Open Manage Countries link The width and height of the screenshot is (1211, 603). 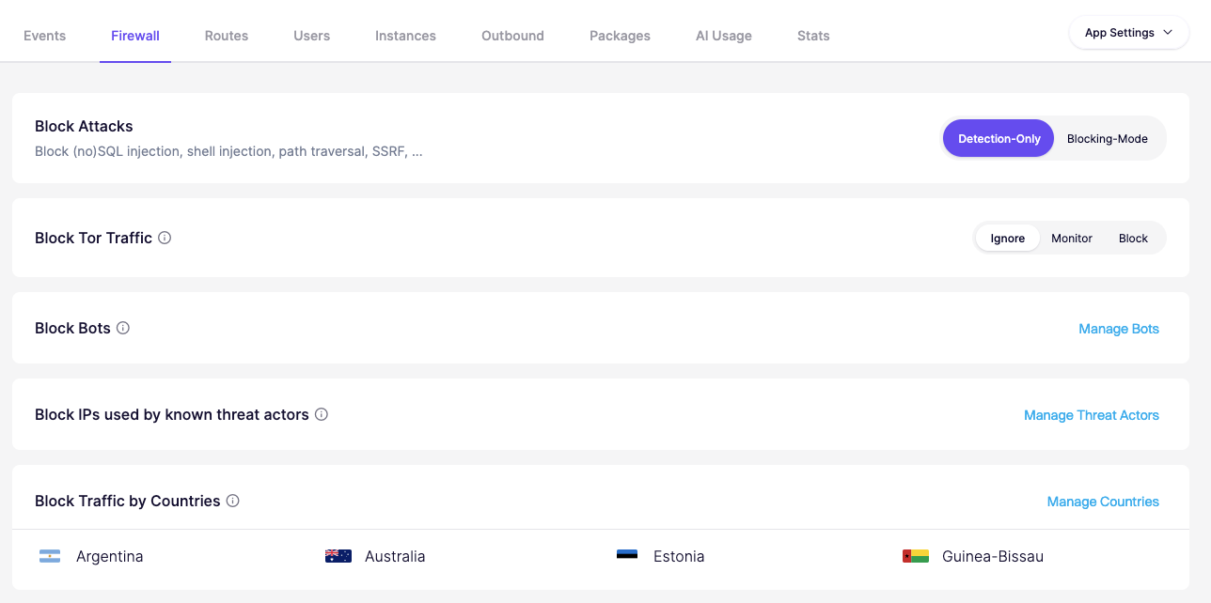coord(1103,502)
